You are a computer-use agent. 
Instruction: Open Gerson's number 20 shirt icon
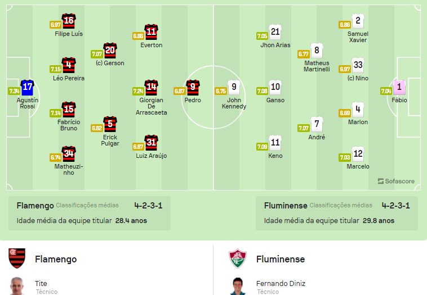[110, 51]
